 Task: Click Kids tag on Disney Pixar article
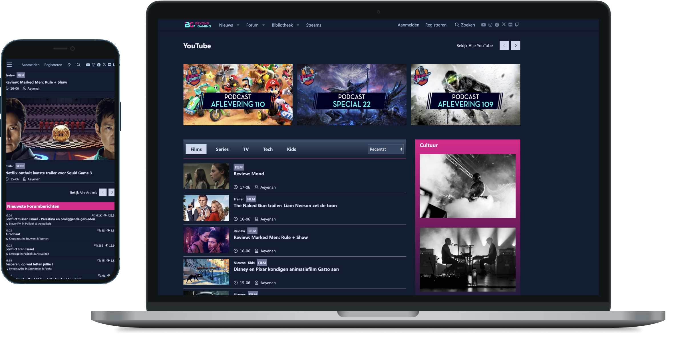point(251,263)
